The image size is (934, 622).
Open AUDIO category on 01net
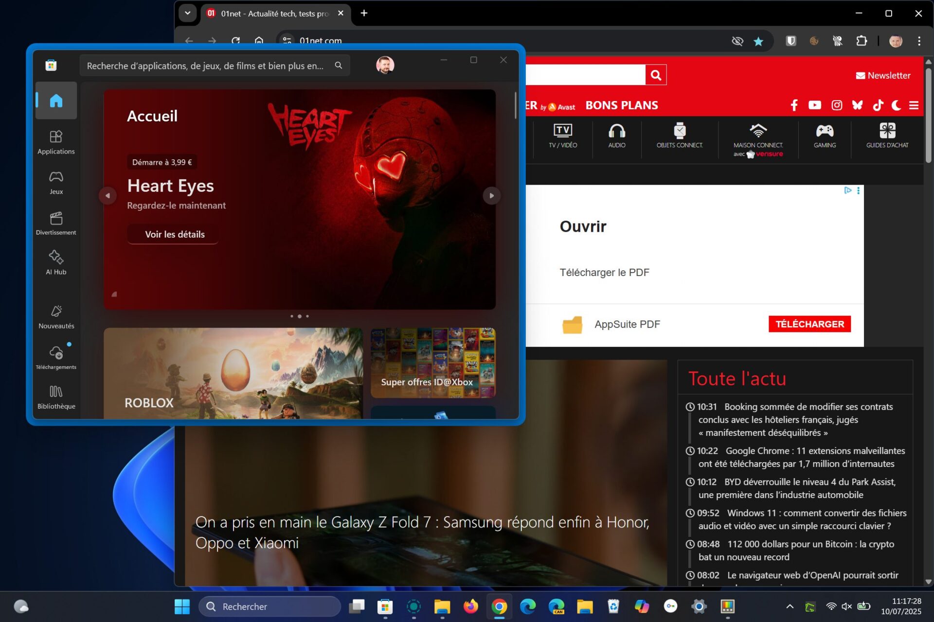click(617, 136)
